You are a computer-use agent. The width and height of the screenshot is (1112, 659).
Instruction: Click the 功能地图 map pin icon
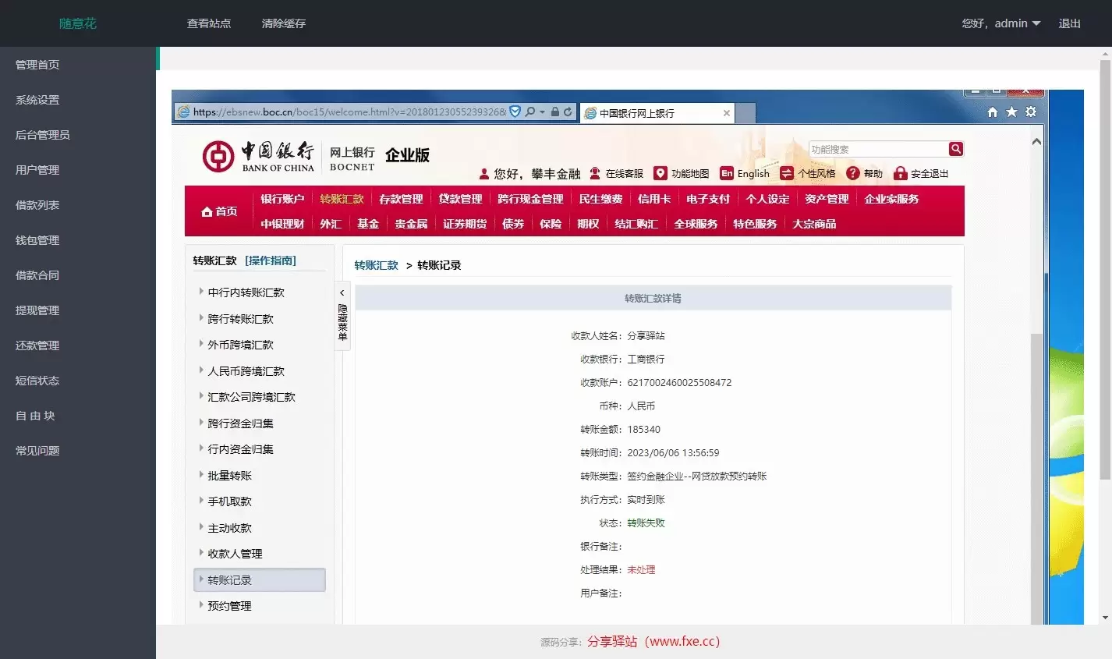[x=660, y=173]
